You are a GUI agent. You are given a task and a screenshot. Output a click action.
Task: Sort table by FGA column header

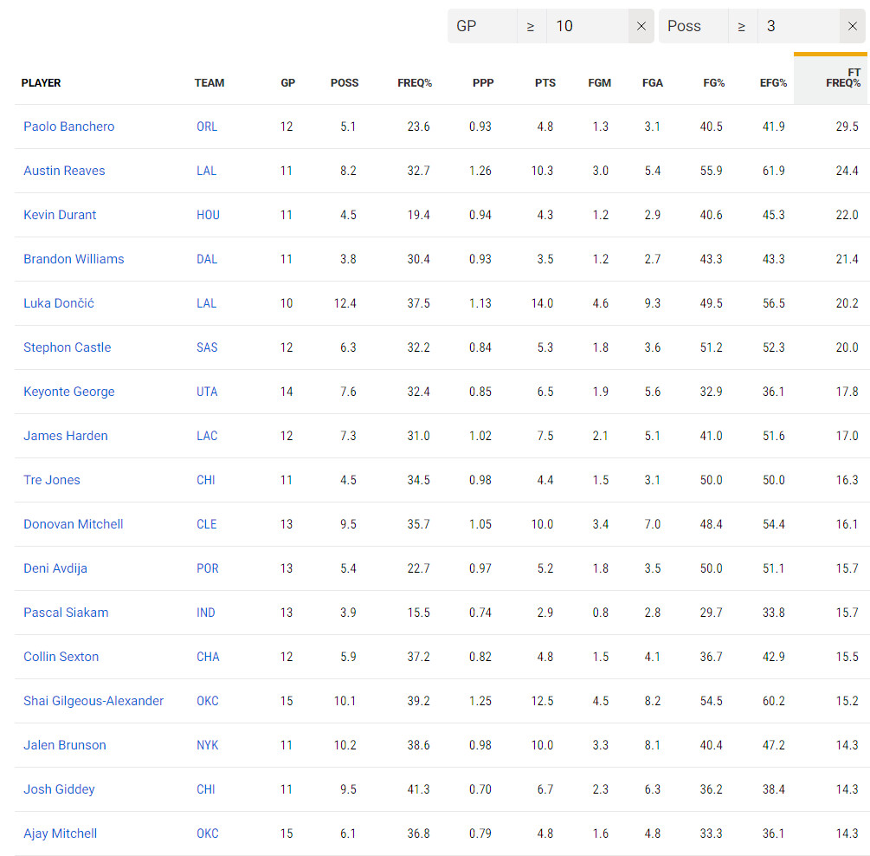coord(653,83)
